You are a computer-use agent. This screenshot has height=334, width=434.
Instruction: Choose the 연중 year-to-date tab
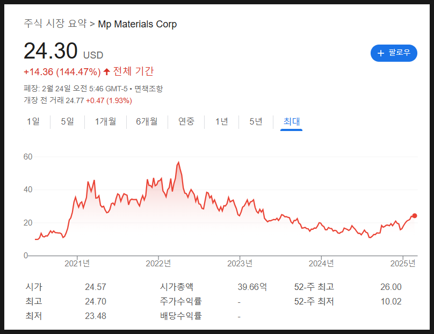point(186,121)
